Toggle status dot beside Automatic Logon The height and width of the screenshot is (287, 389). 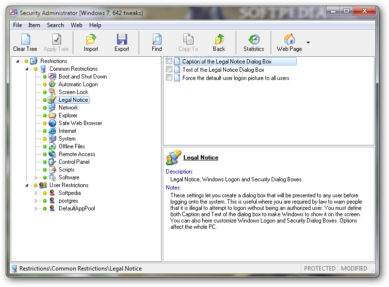pos(45,84)
